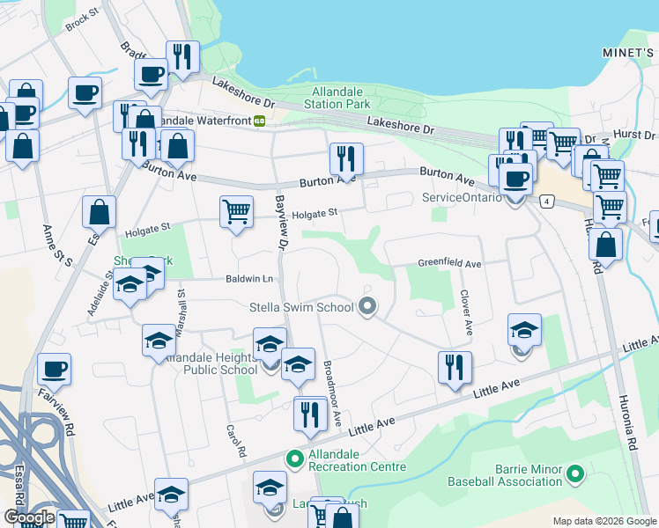Viewport: 659px width, 528px height.
Task: Open the cafe marker next to ServiceOntario
Action: pos(515,180)
